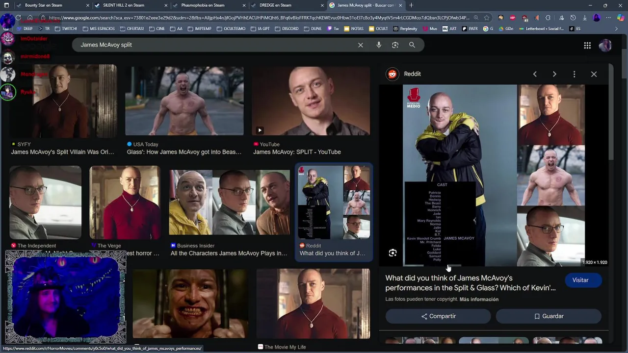
Task: Search inside image with Lens overlay icon
Action: [x=392, y=253]
